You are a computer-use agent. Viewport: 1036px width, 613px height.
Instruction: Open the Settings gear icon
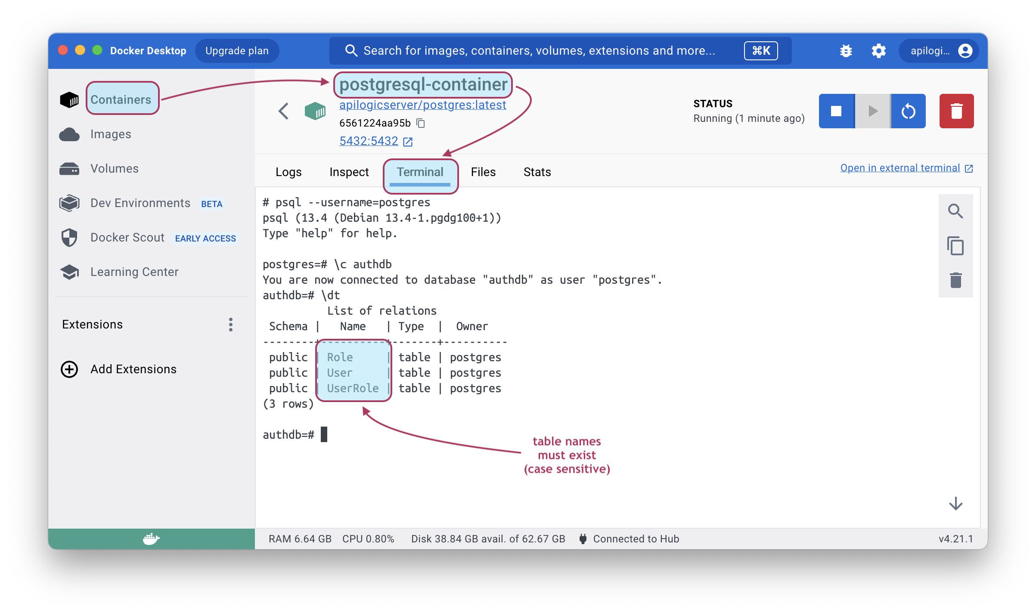[878, 51]
